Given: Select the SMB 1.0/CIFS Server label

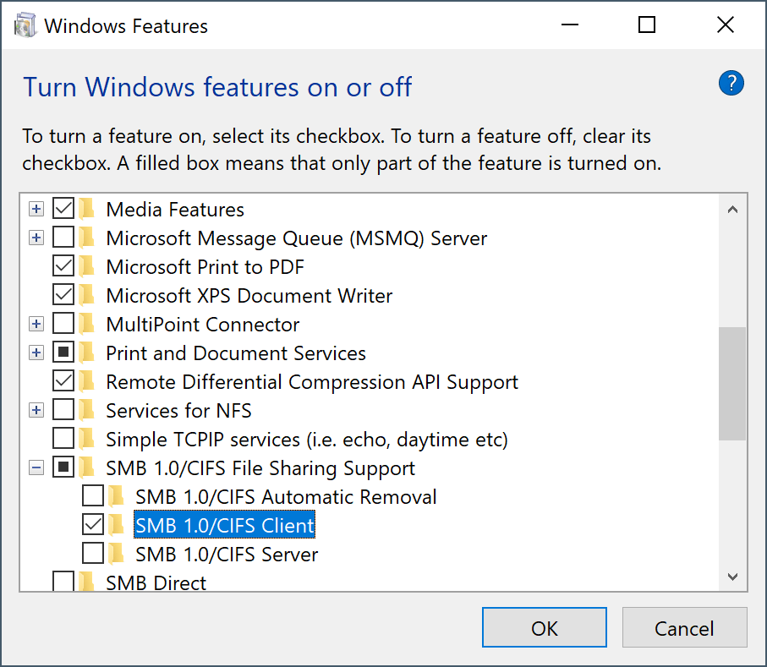Looking at the screenshot, I should (227, 555).
